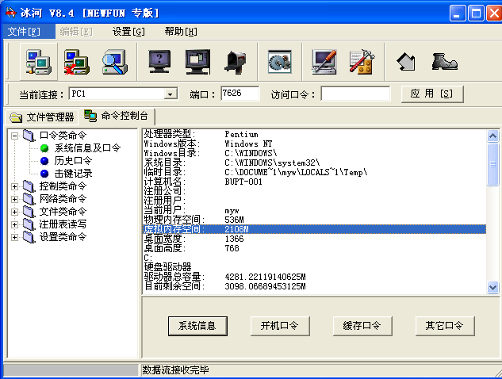502x379 pixels.
Task: Expand the 控制类命令 tree node
Action: pyautogui.click(x=14, y=186)
